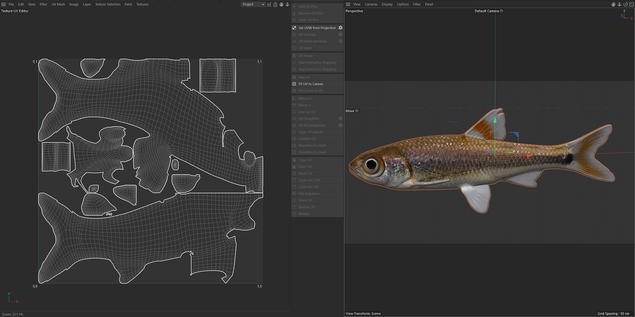The width and height of the screenshot is (635, 317).
Task: Open the UV editor Filter menu
Action: [44, 4]
